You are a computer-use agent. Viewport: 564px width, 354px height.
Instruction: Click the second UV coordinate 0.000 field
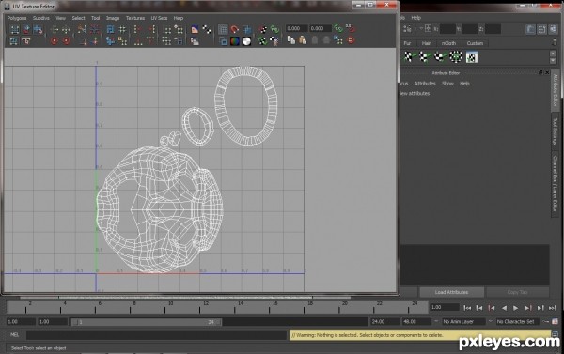(x=321, y=28)
